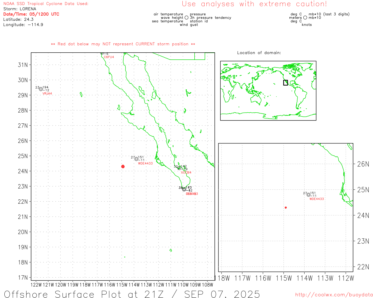Viewport: 373px width, 298px height.
Task: Click the '122W' longitude axis label
Action: click(x=36, y=285)
